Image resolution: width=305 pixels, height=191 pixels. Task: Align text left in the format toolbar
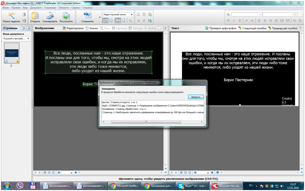pyautogui.click(x=259, y=20)
